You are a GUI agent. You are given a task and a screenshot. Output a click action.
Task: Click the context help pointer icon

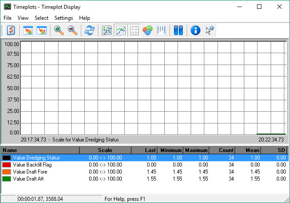(210, 30)
